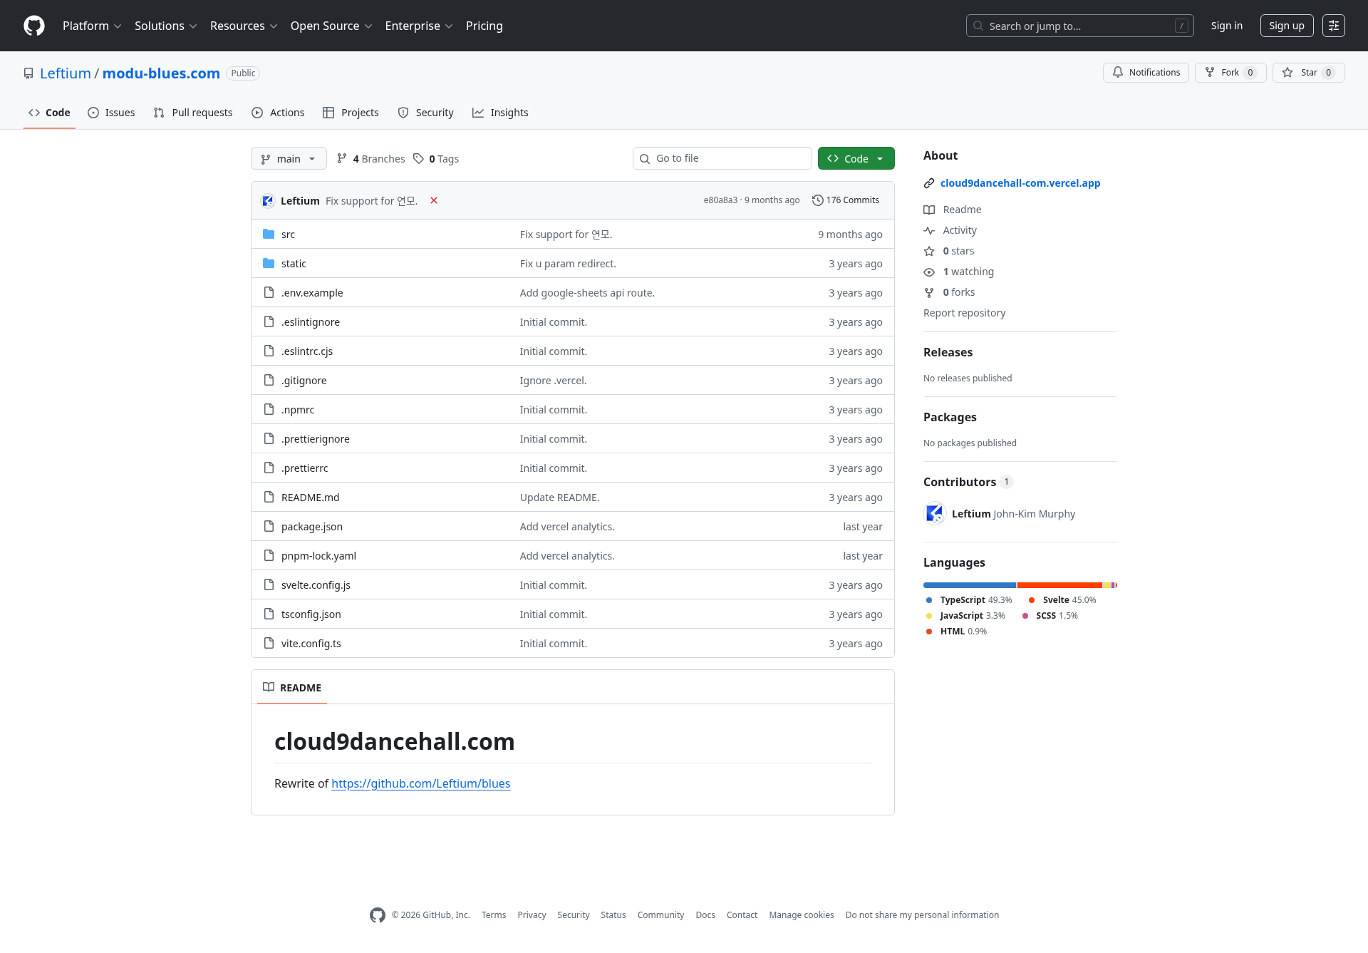Open the pnpm-lock.yaml file

318,556
